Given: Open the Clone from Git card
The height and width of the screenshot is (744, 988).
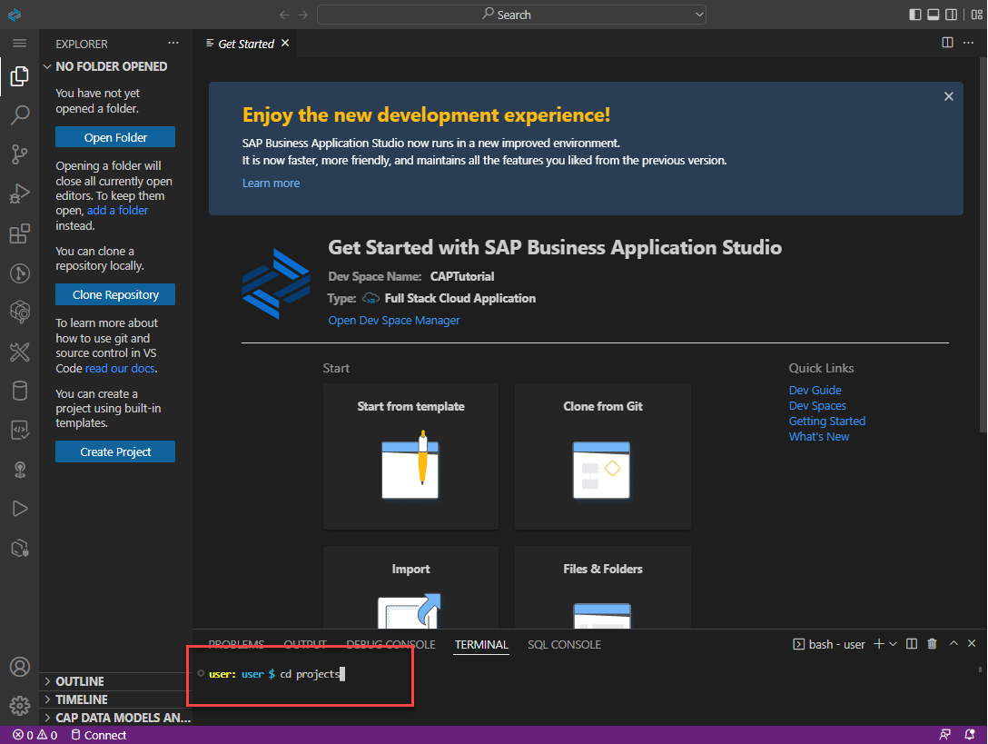Looking at the screenshot, I should point(602,457).
